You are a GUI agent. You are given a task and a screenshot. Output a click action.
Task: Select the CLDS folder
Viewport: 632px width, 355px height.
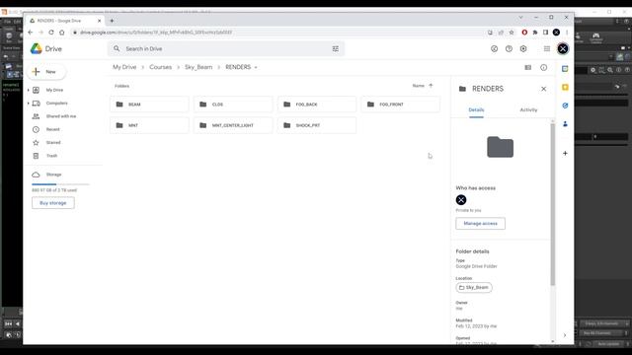(x=233, y=105)
